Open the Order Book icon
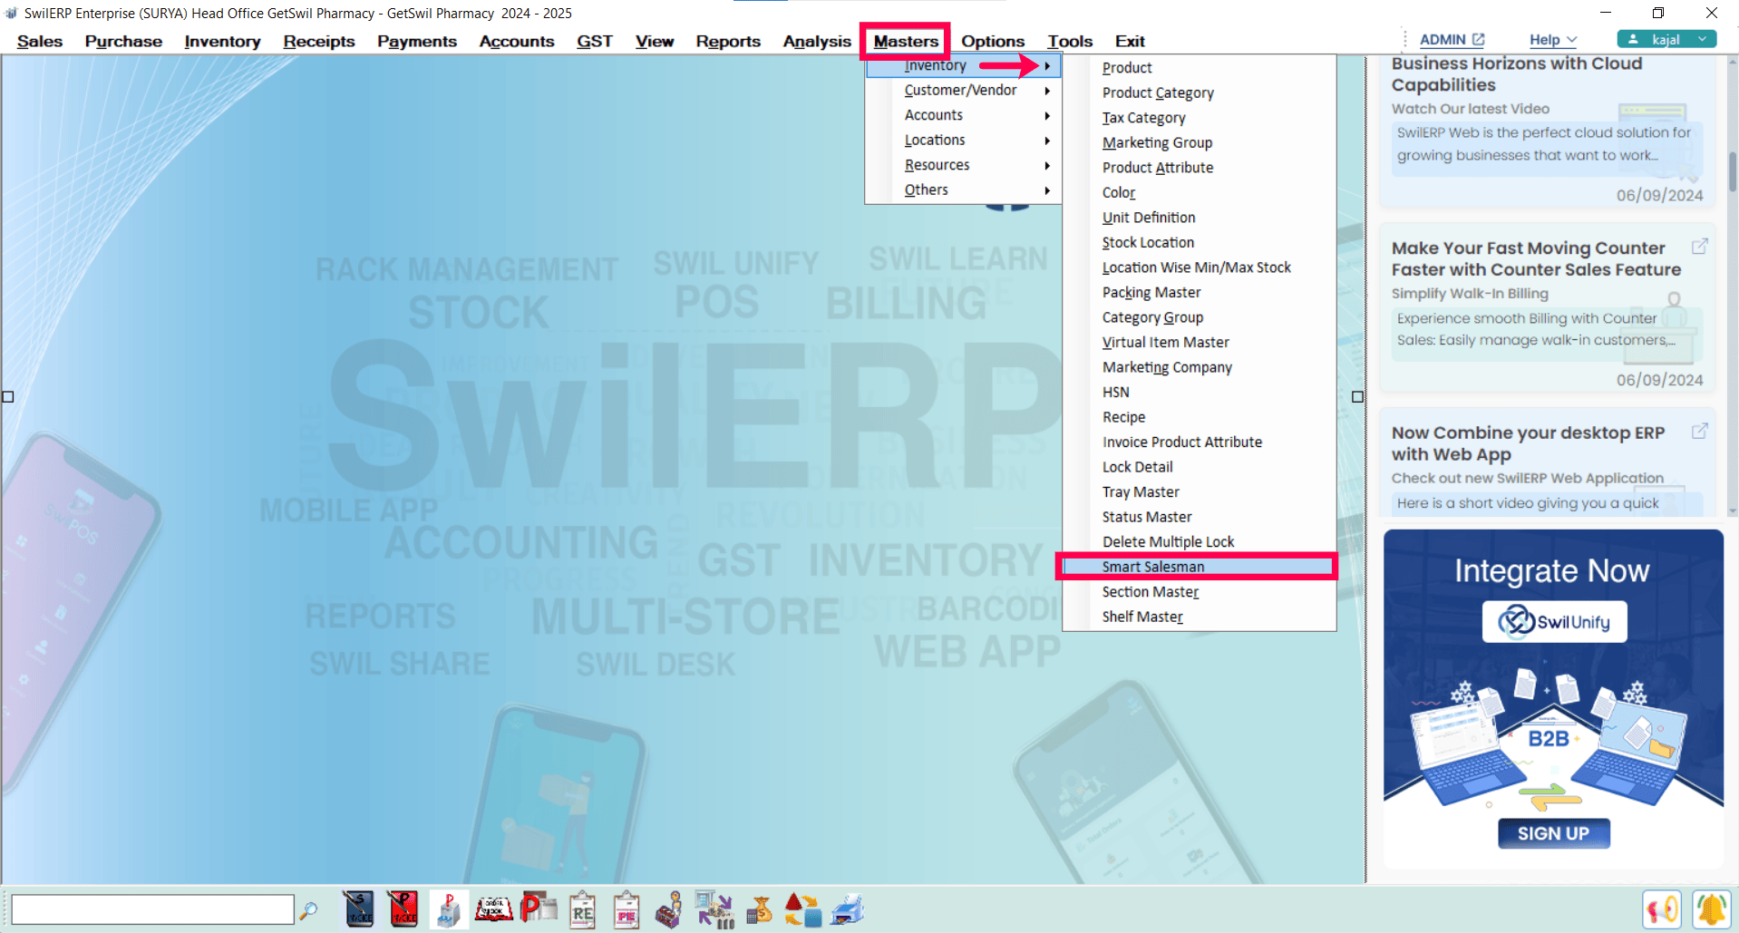Image resolution: width=1739 pixels, height=933 pixels. (x=494, y=909)
